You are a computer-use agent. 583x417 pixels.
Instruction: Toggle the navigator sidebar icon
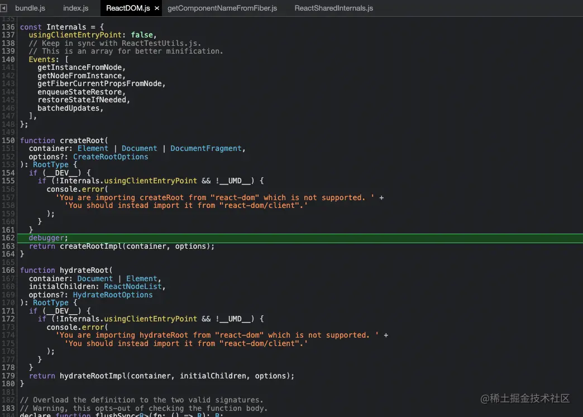(x=4, y=8)
